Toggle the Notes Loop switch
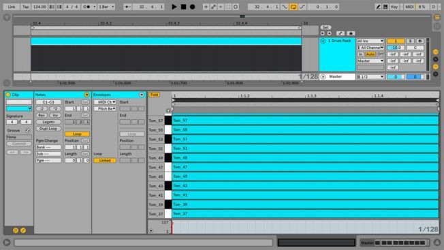Screen dimensions: 444x250 (78, 134)
